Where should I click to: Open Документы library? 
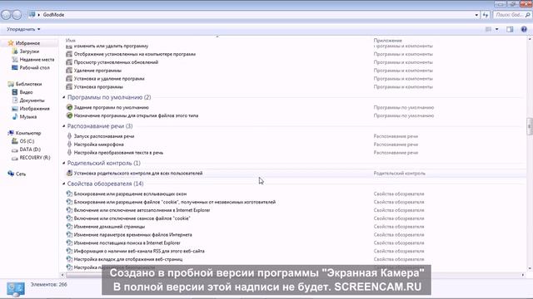click(32, 100)
